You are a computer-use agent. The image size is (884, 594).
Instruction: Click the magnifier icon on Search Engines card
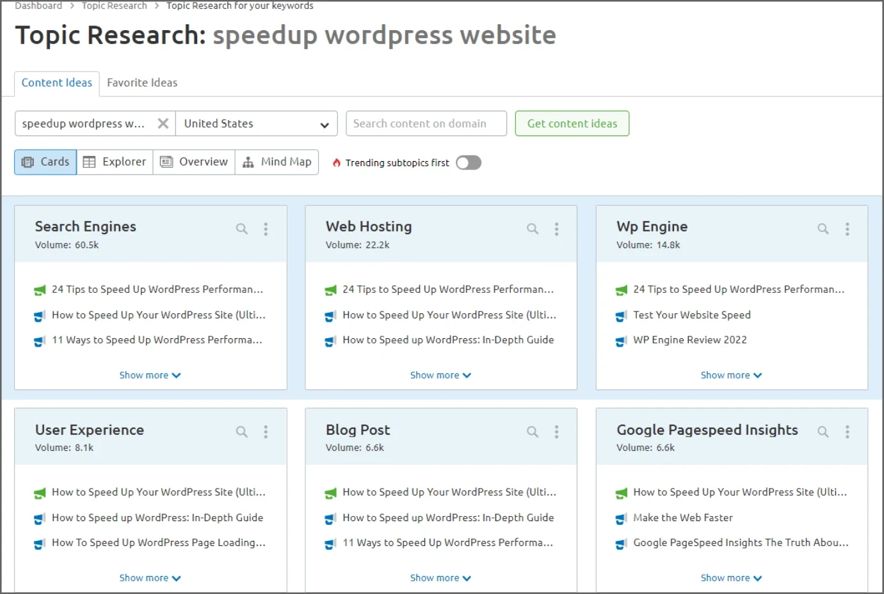tap(241, 228)
